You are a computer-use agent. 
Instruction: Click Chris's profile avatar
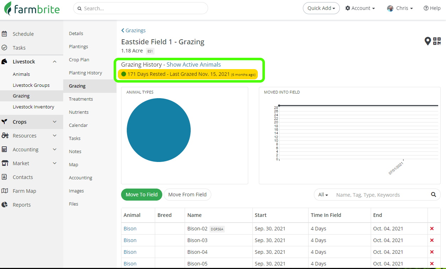click(390, 8)
